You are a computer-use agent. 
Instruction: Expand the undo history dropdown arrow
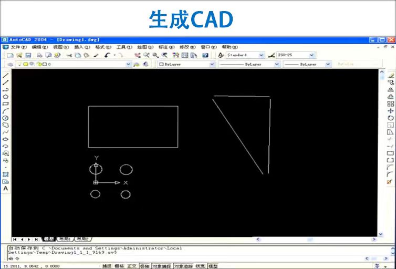coord(114,55)
